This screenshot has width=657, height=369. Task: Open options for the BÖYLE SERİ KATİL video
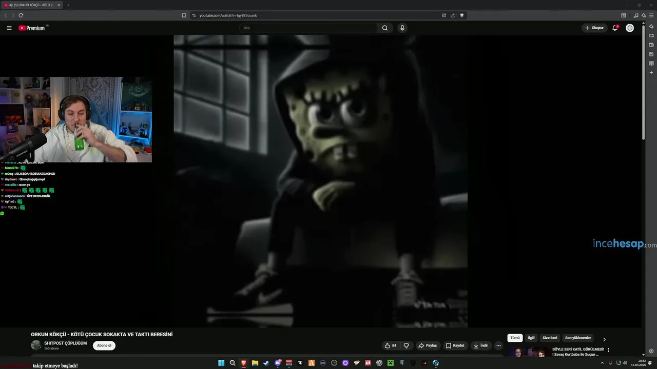pyautogui.click(x=608, y=350)
